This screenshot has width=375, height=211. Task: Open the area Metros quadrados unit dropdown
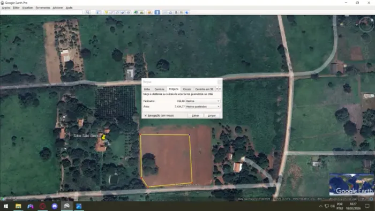click(x=203, y=107)
